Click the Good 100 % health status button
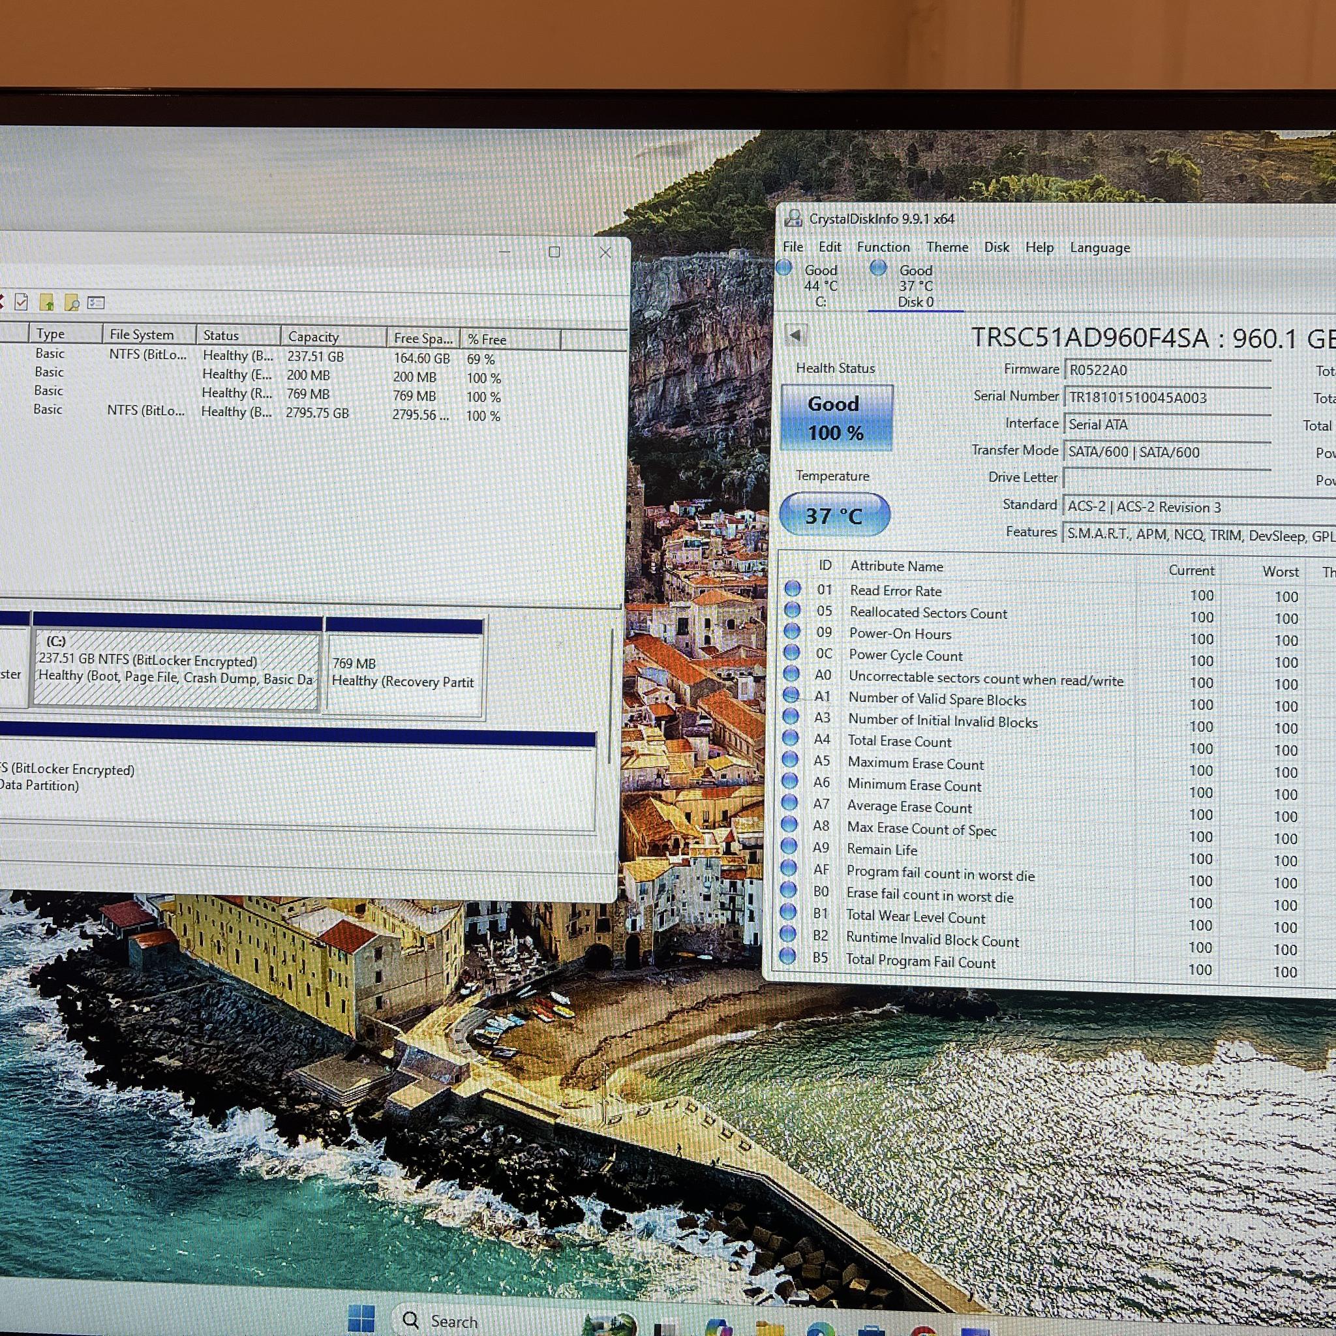1336x1336 pixels. [837, 418]
